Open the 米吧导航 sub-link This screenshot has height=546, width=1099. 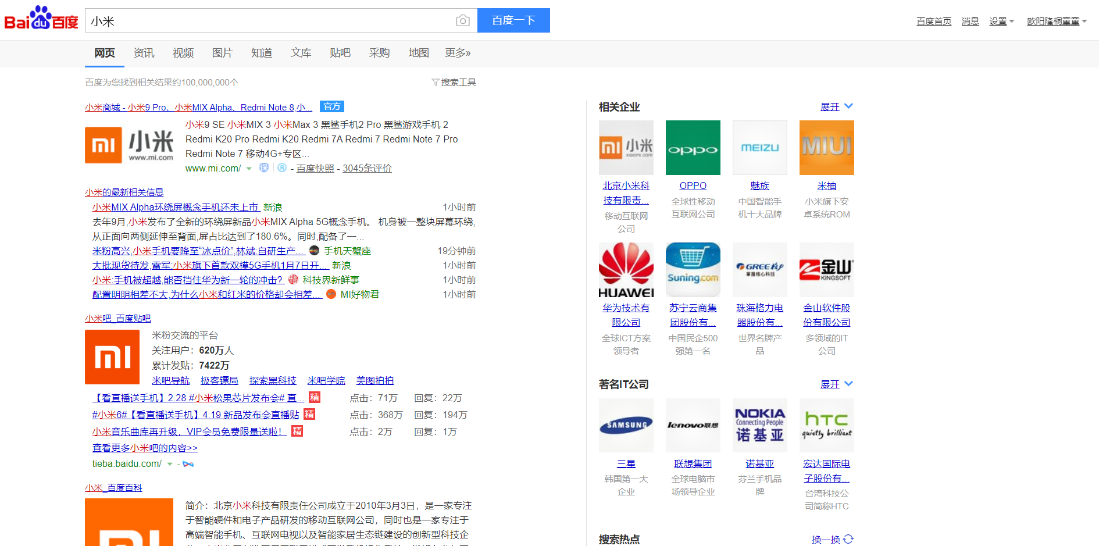[x=170, y=381]
